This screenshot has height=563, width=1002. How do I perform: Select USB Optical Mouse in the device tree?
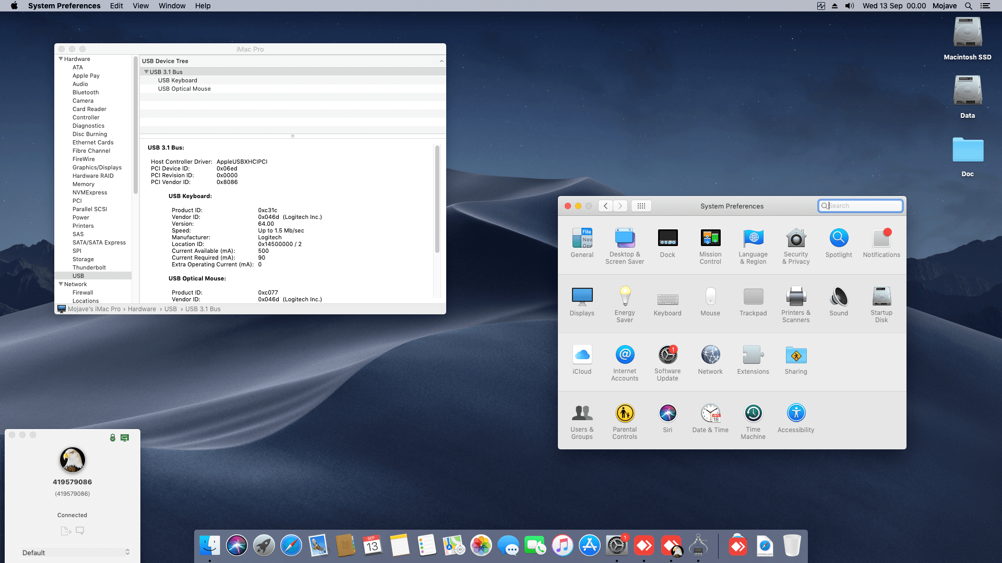pos(184,89)
